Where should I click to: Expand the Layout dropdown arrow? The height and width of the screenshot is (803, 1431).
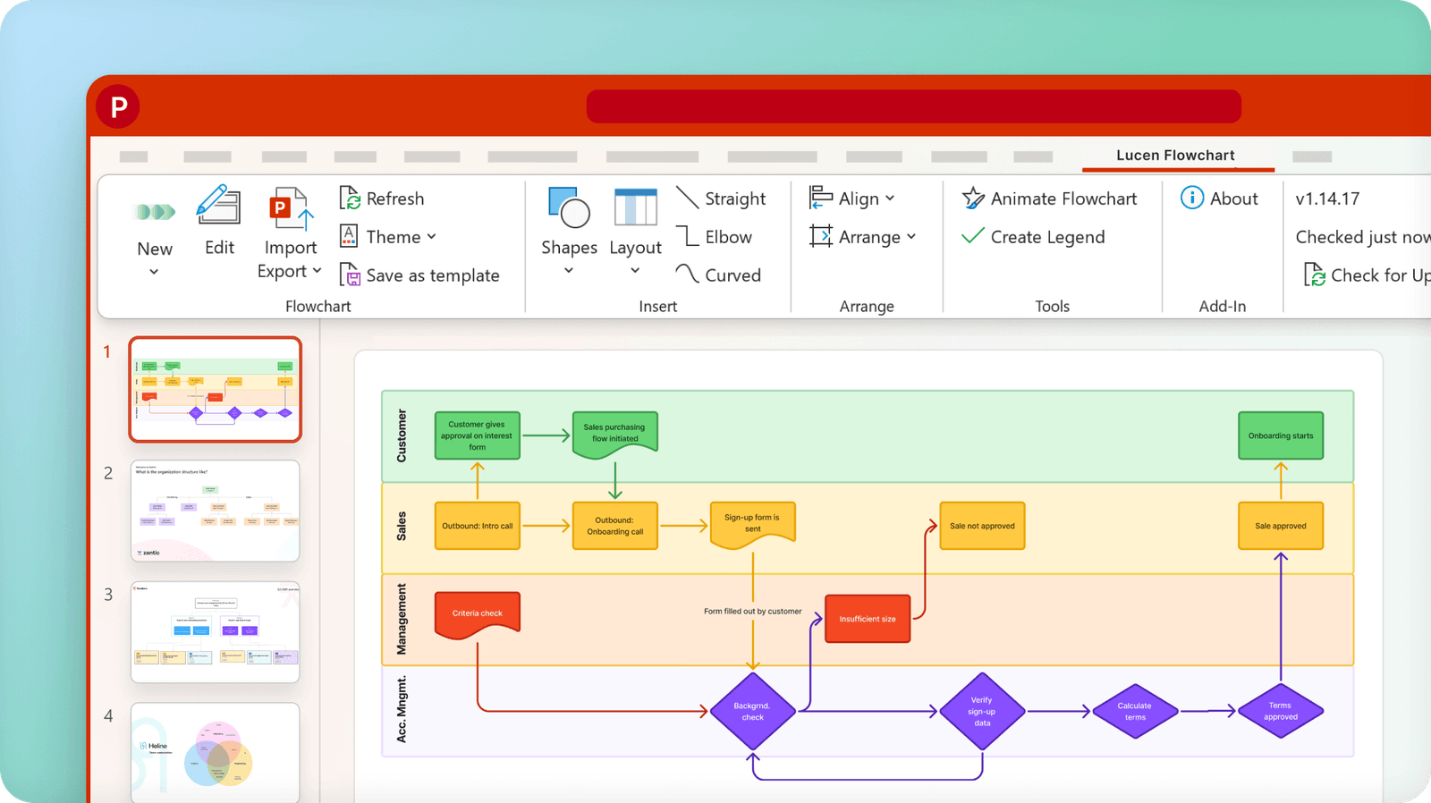point(635,271)
